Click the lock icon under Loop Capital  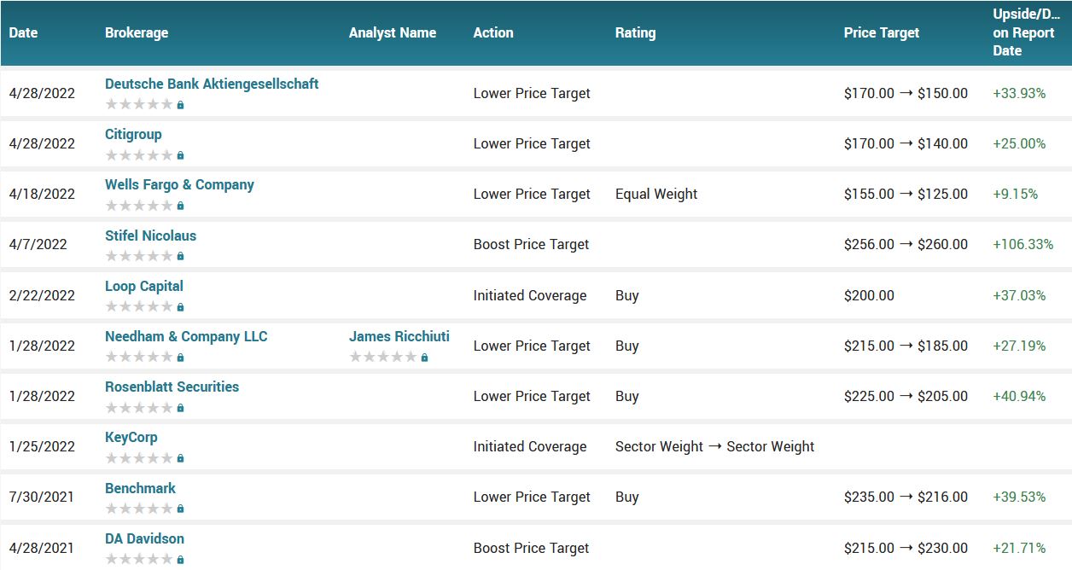pyautogui.click(x=180, y=307)
